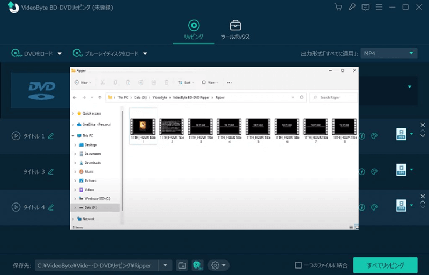The width and height of the screenshot is (429, 275).
Task: Switch to the ツールボックス tab
Action: 235,30
